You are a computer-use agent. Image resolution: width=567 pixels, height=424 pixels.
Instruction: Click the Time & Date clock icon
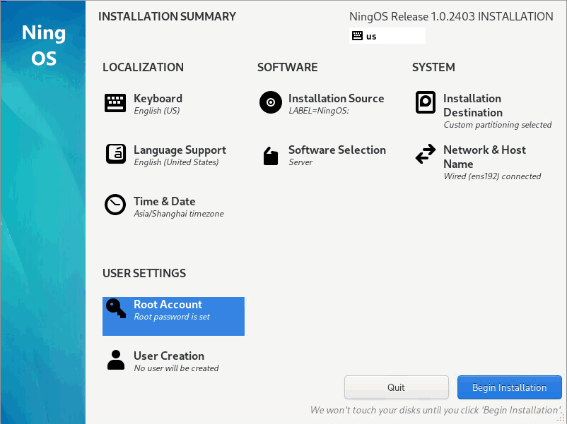[x=115, y=205]
